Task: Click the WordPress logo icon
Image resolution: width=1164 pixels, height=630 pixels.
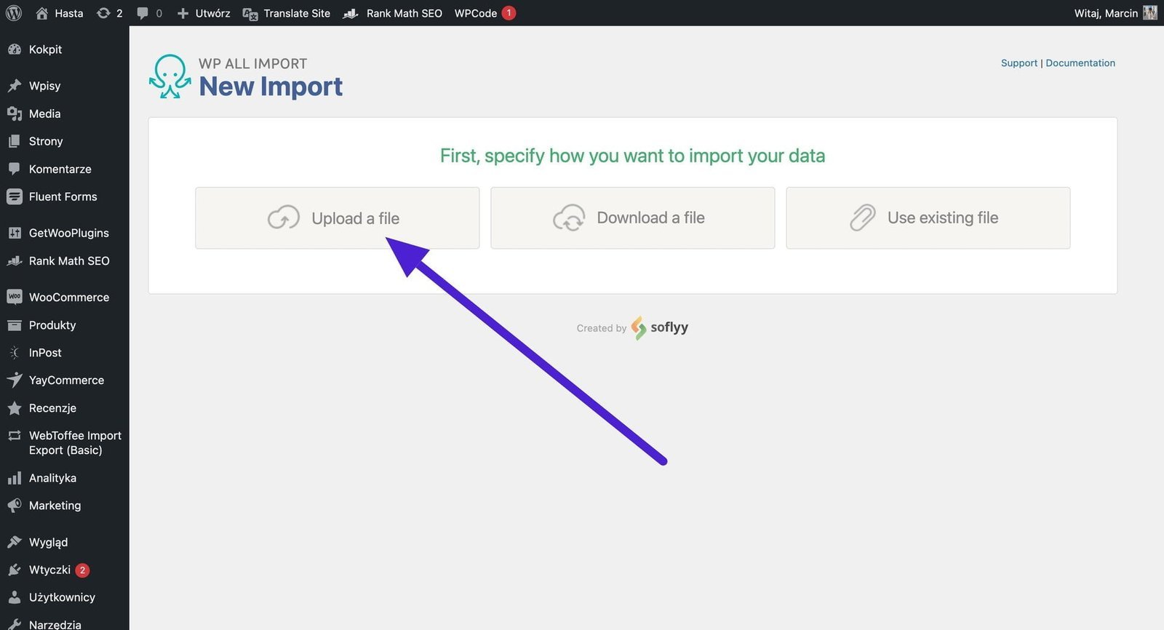Action: point(14,13)
